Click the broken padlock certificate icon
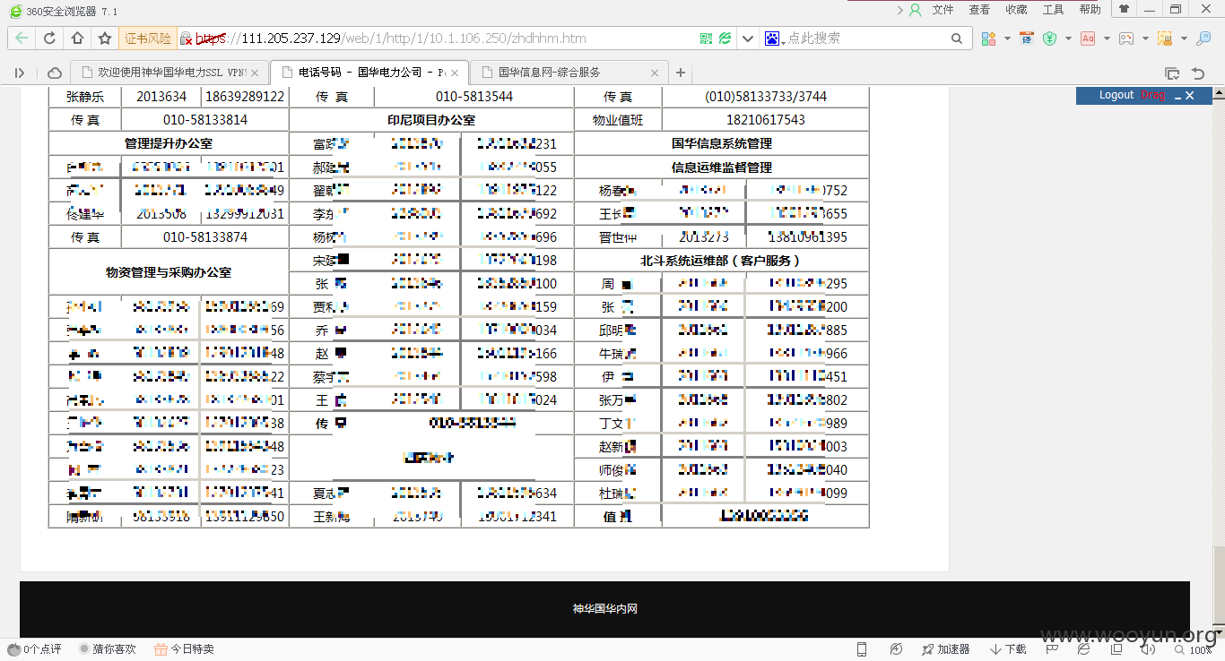Viewport: 1225px width, 661px height. (186, 39)
